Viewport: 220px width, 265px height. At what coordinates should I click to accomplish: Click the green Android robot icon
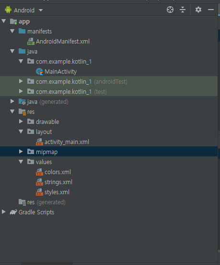click(8, 10)
